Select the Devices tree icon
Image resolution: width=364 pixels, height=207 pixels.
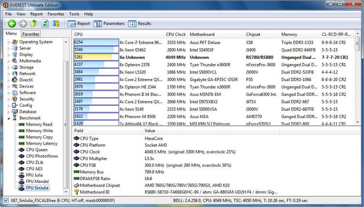[15, 87]
